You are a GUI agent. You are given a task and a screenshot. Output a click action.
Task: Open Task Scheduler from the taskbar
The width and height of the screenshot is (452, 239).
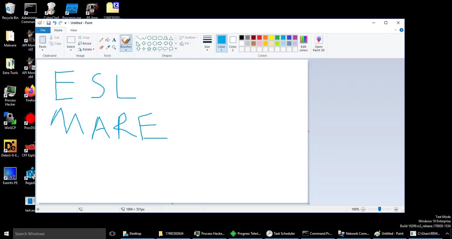[280, 233]
